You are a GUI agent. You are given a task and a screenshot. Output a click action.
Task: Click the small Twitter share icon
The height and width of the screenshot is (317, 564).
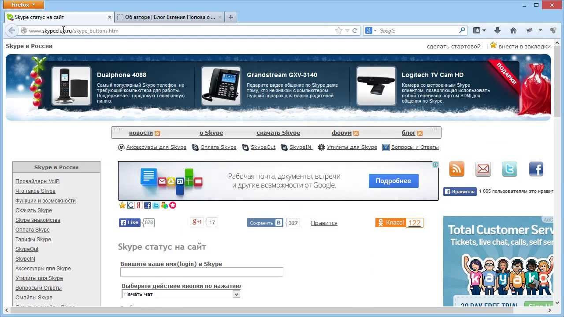(156, 205)
